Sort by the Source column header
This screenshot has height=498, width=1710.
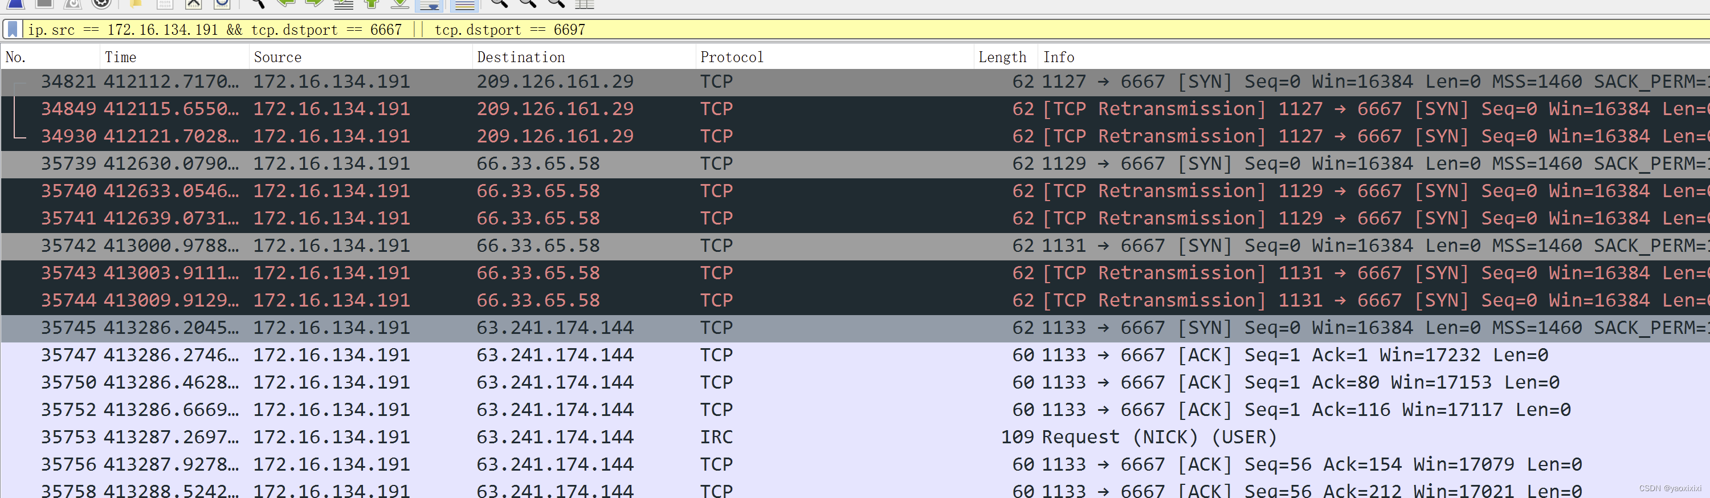click(x=361, y=57)
